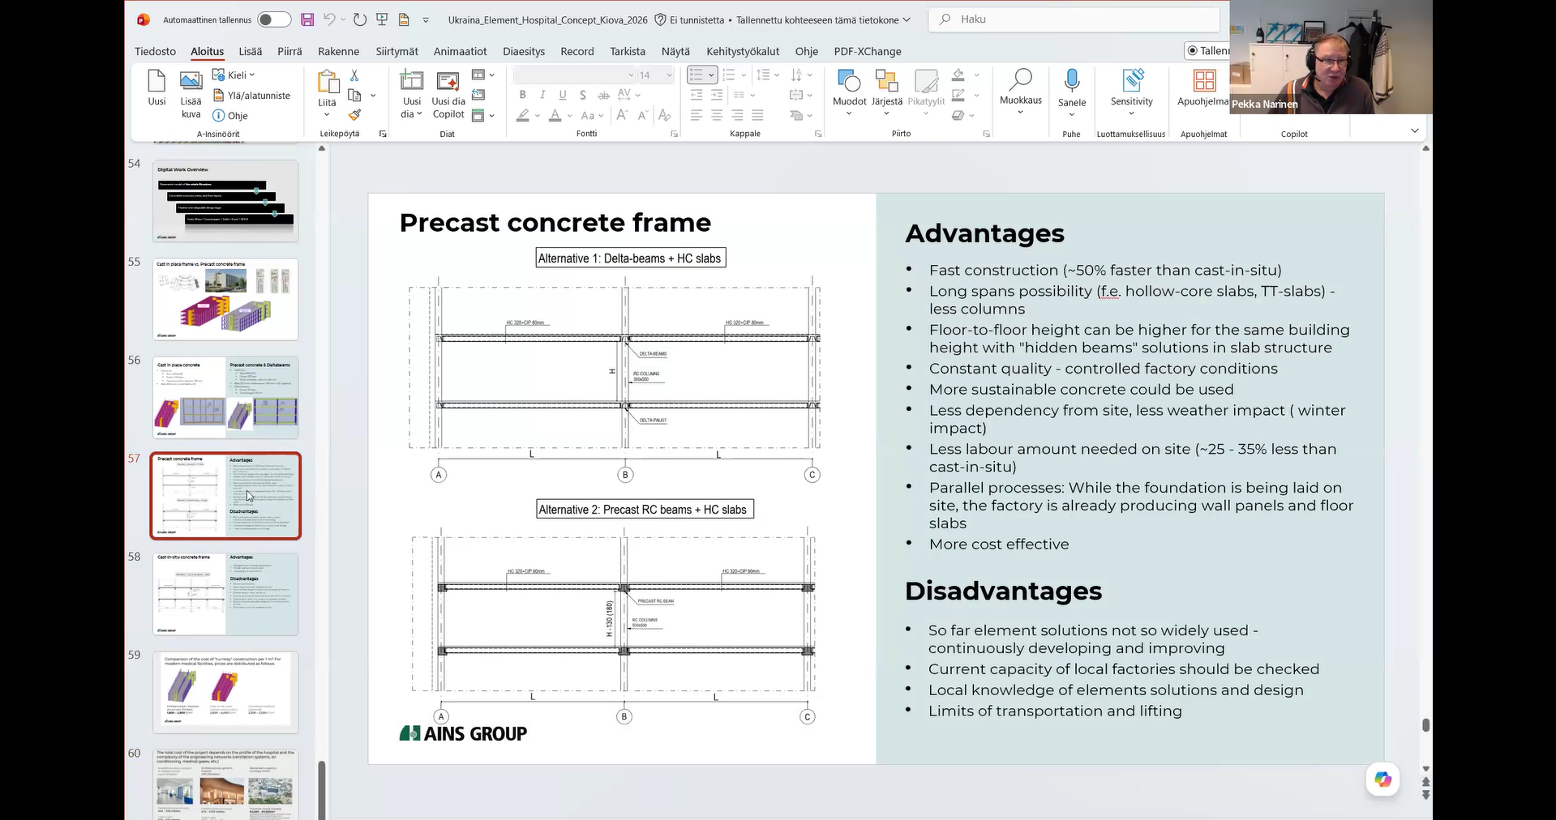Apply bold formatting
Image resolution: width=1556 pixels, height=820 pixels.
tap(523, 96)
